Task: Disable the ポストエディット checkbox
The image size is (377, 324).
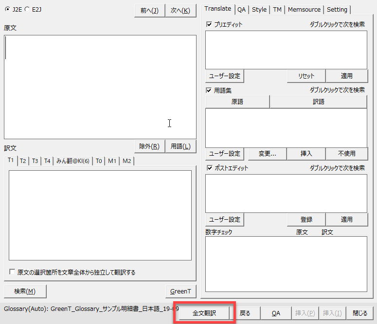Action: [x=209, y=168]
